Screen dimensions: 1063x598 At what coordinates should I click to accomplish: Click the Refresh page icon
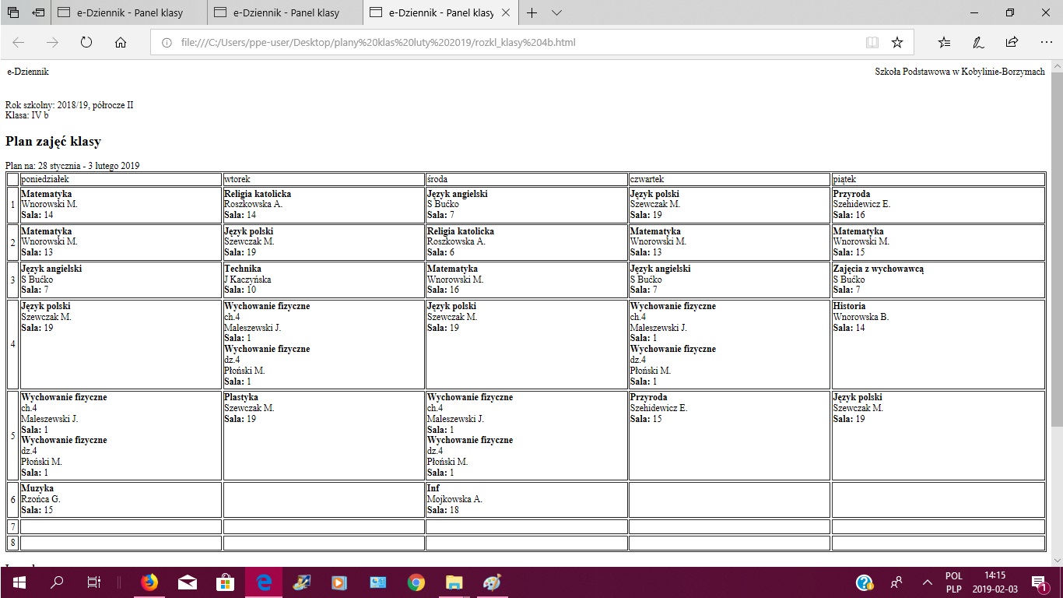(x=86, y=43)
